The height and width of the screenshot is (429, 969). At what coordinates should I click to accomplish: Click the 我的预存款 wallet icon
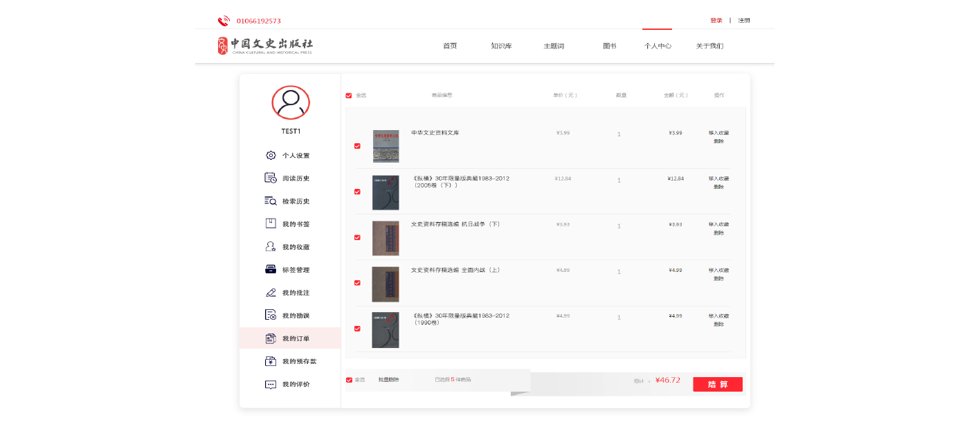click(271, 361)
